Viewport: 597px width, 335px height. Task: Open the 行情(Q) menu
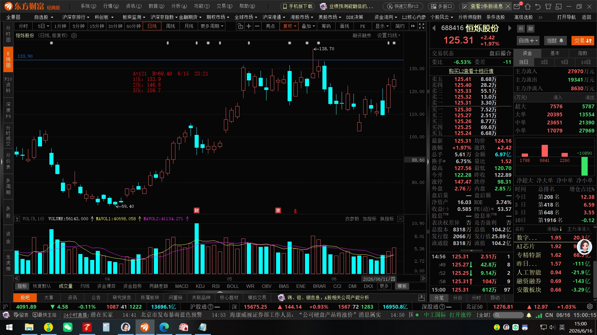[111, 6]
